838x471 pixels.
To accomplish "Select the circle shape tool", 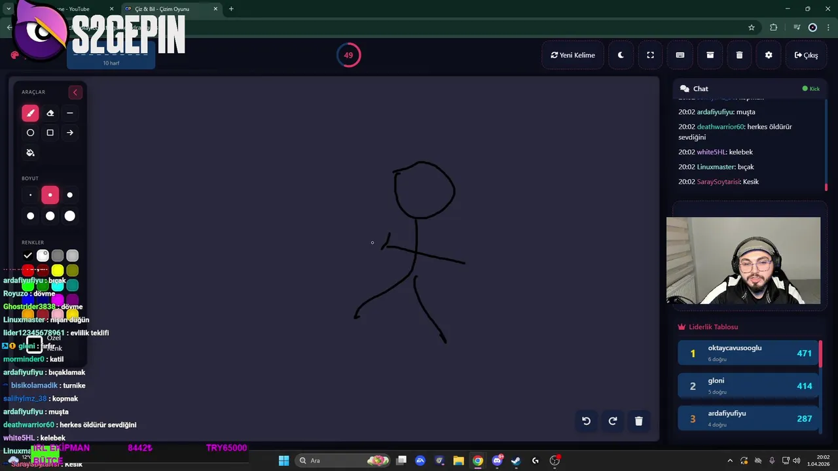I will click(x=30, y=133).
